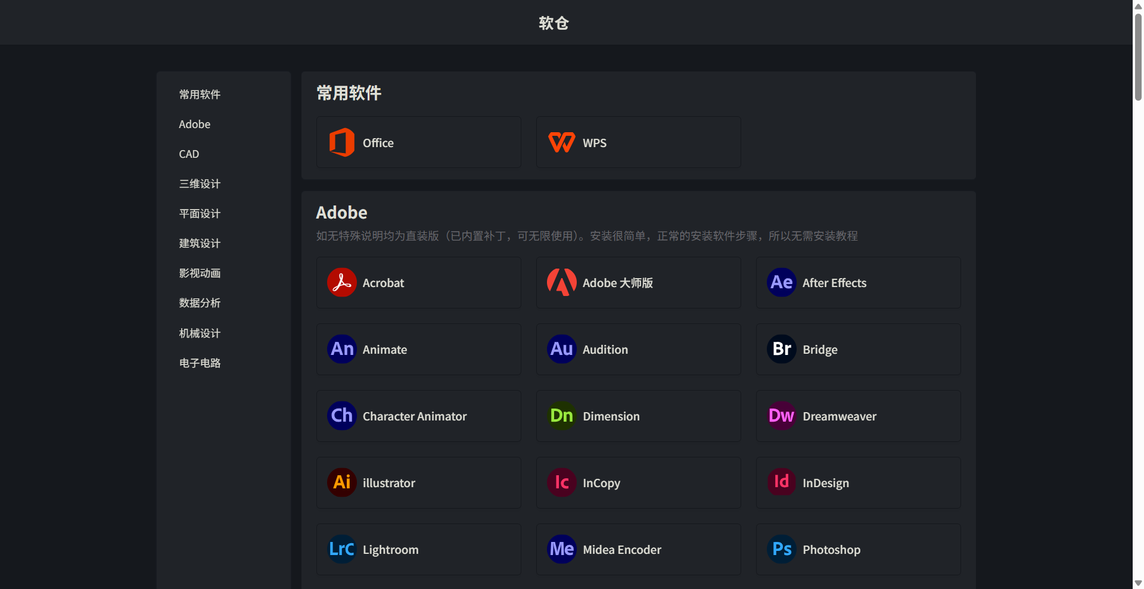Open the Adobe 大师版 entry
The height and width of the screenshot is (589, 1144).
coord(618,283)
